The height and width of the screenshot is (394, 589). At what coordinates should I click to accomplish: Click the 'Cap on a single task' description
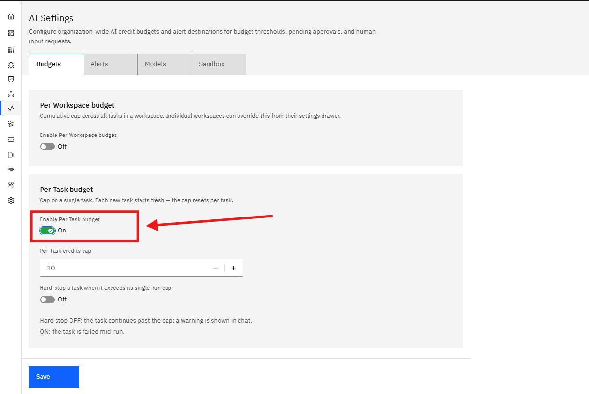137,200
